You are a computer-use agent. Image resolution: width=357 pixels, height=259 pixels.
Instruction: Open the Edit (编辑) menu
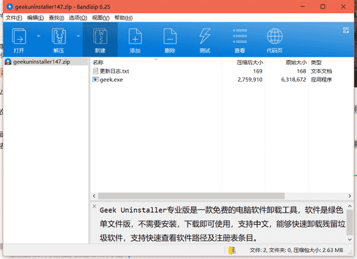coord(36,17)
